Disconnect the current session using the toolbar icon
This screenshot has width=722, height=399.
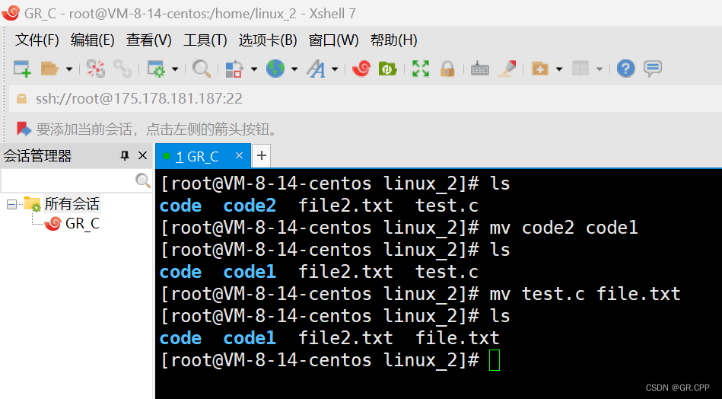pos(96,69)
